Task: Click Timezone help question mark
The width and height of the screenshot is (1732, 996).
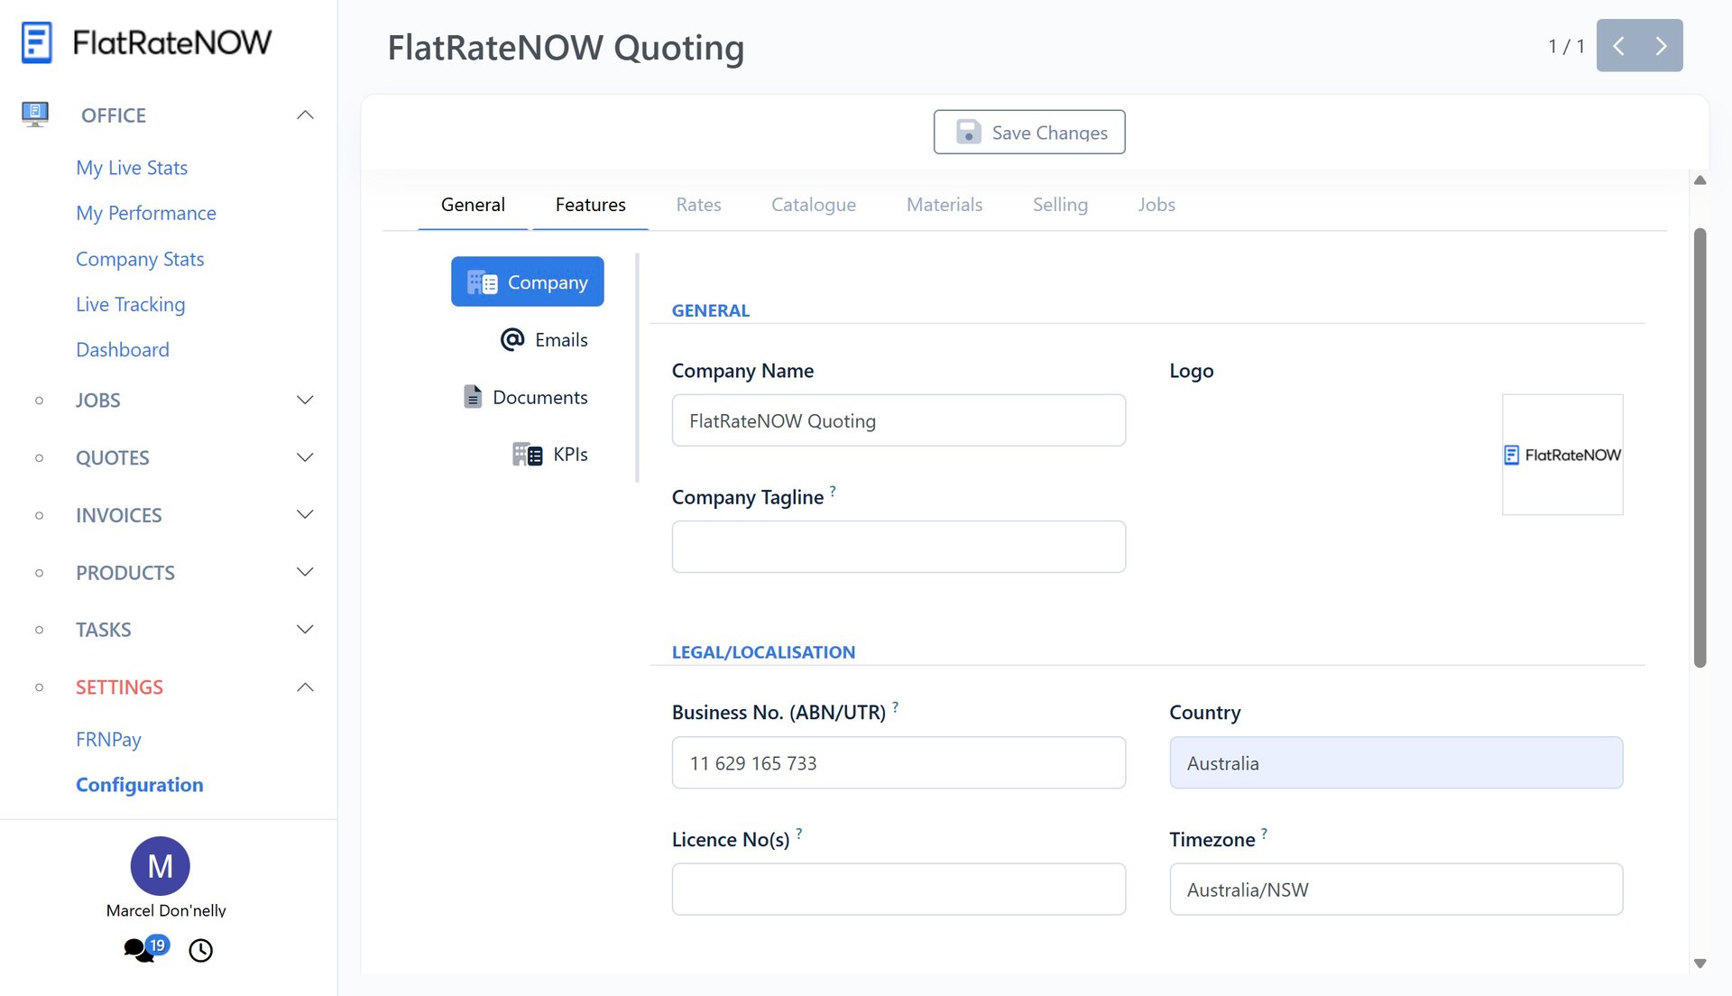Action: tap(1264, 834)
